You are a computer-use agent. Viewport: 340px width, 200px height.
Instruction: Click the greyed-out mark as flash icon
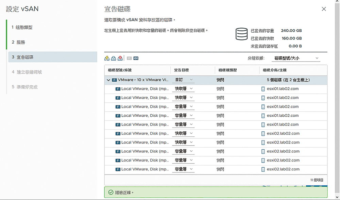coord(129,58)
